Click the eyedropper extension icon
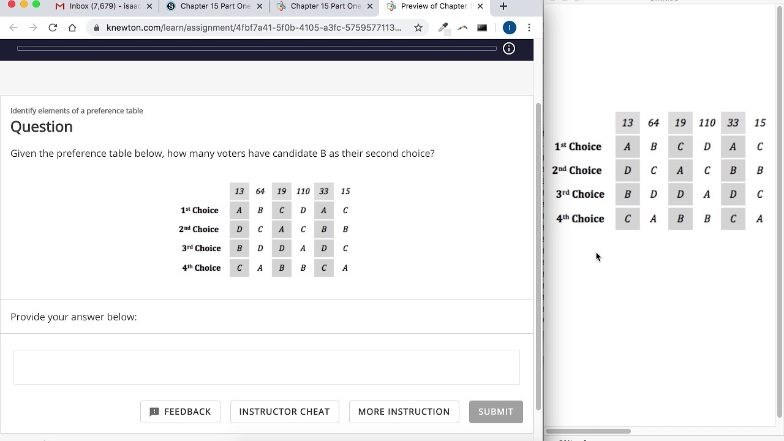 tap(443, 28)
